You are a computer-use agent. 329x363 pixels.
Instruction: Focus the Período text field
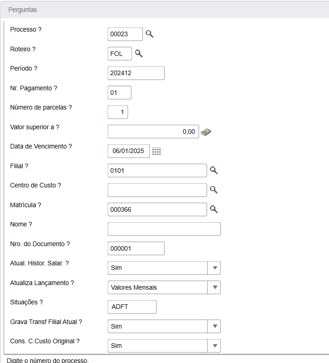coord(136,73)
